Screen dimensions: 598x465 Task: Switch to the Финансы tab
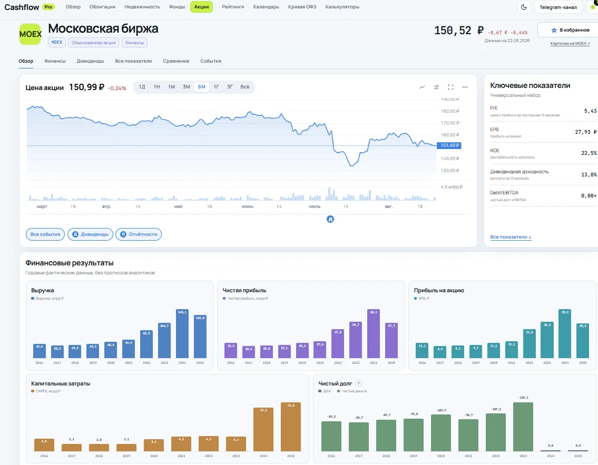click(55, 61)
